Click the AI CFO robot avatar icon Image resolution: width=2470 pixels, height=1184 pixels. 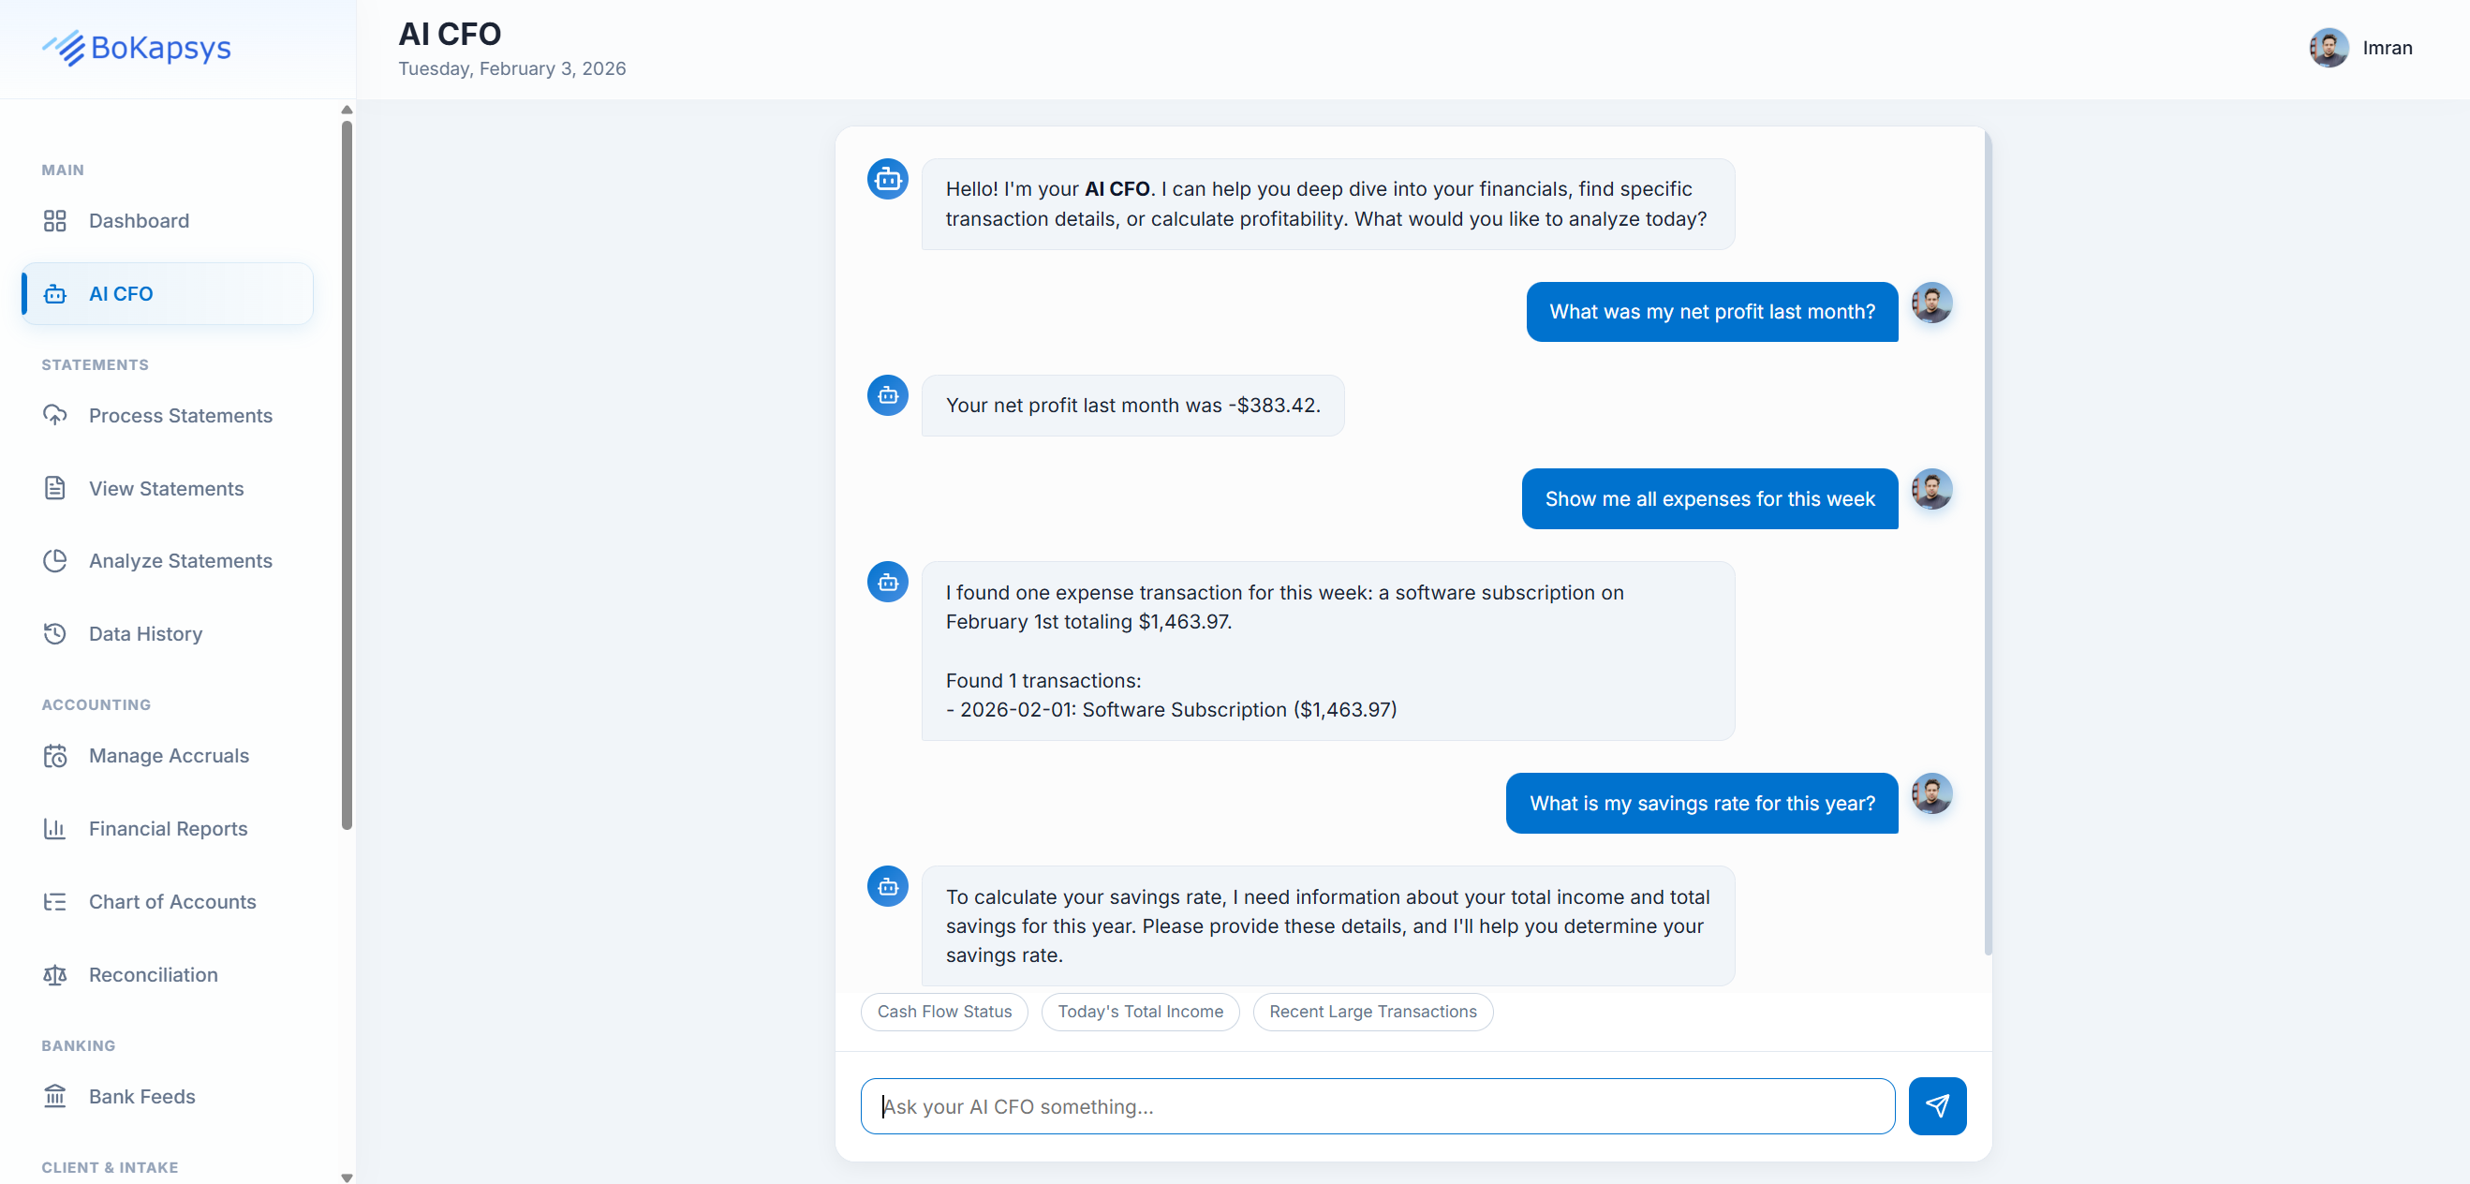click(887, 179)
